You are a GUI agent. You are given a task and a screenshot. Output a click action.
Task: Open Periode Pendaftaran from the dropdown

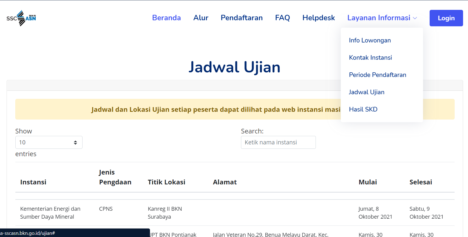click(x=378, y=75)
